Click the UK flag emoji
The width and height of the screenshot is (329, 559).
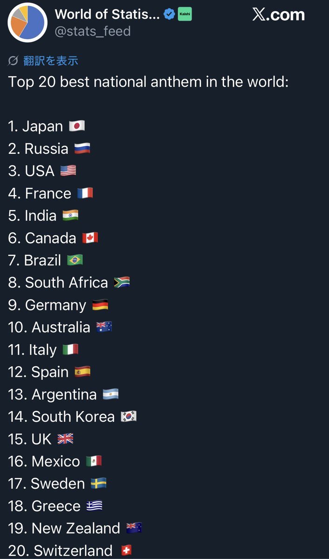[65, 439]
